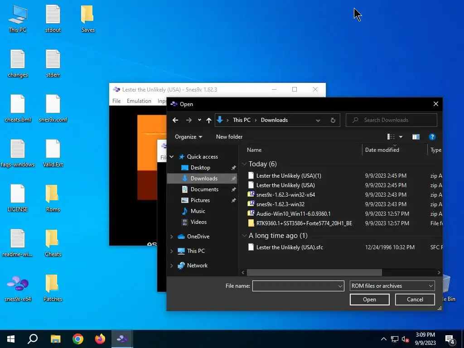Show hidden tray icons chevron
This screenshot has width=464, height=348.
(383, 339)
